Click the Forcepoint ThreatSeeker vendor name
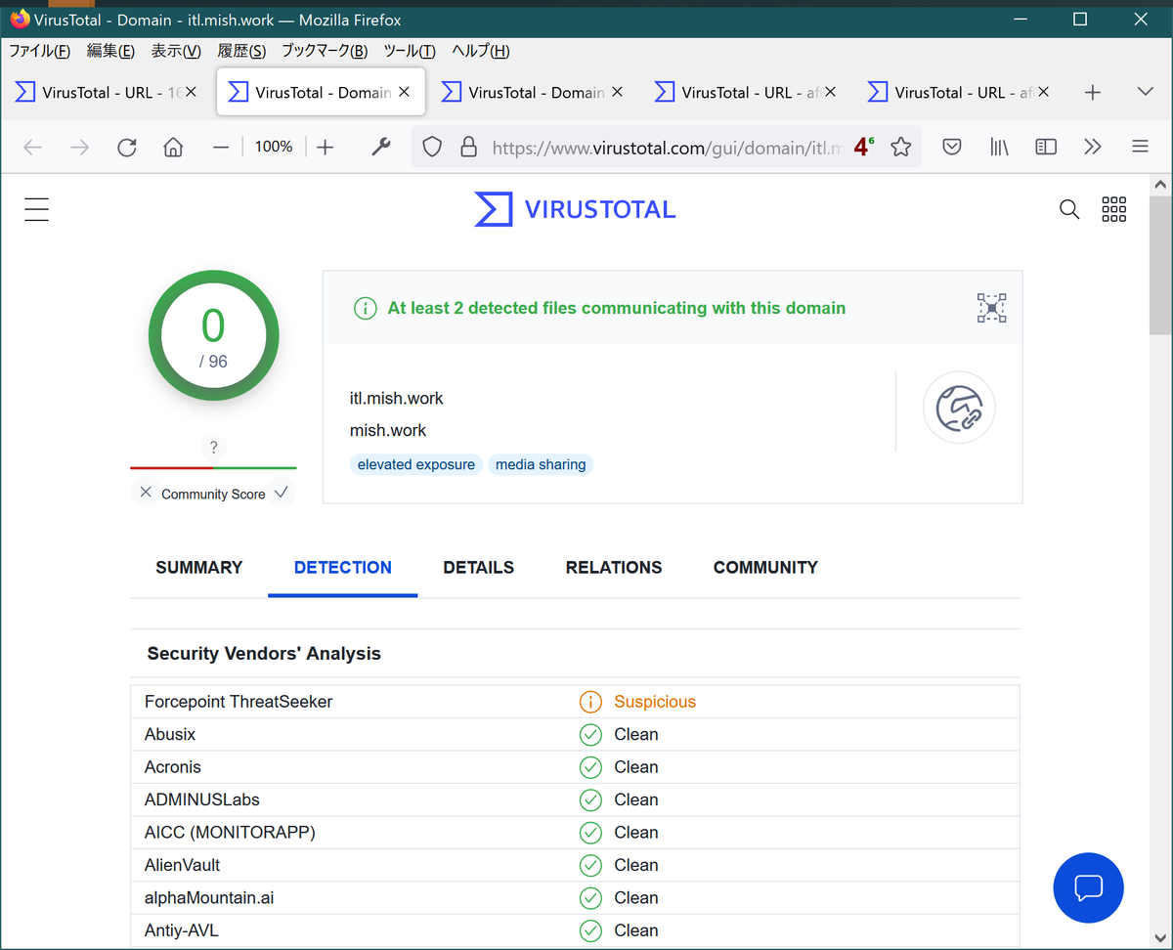Viewport: 1173px width, 950px height. [x=239, y=702]
